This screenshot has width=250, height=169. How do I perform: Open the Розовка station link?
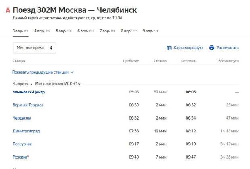pos(20,157)
